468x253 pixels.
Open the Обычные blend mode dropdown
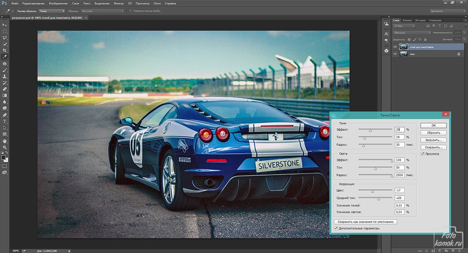click(411, 33)
